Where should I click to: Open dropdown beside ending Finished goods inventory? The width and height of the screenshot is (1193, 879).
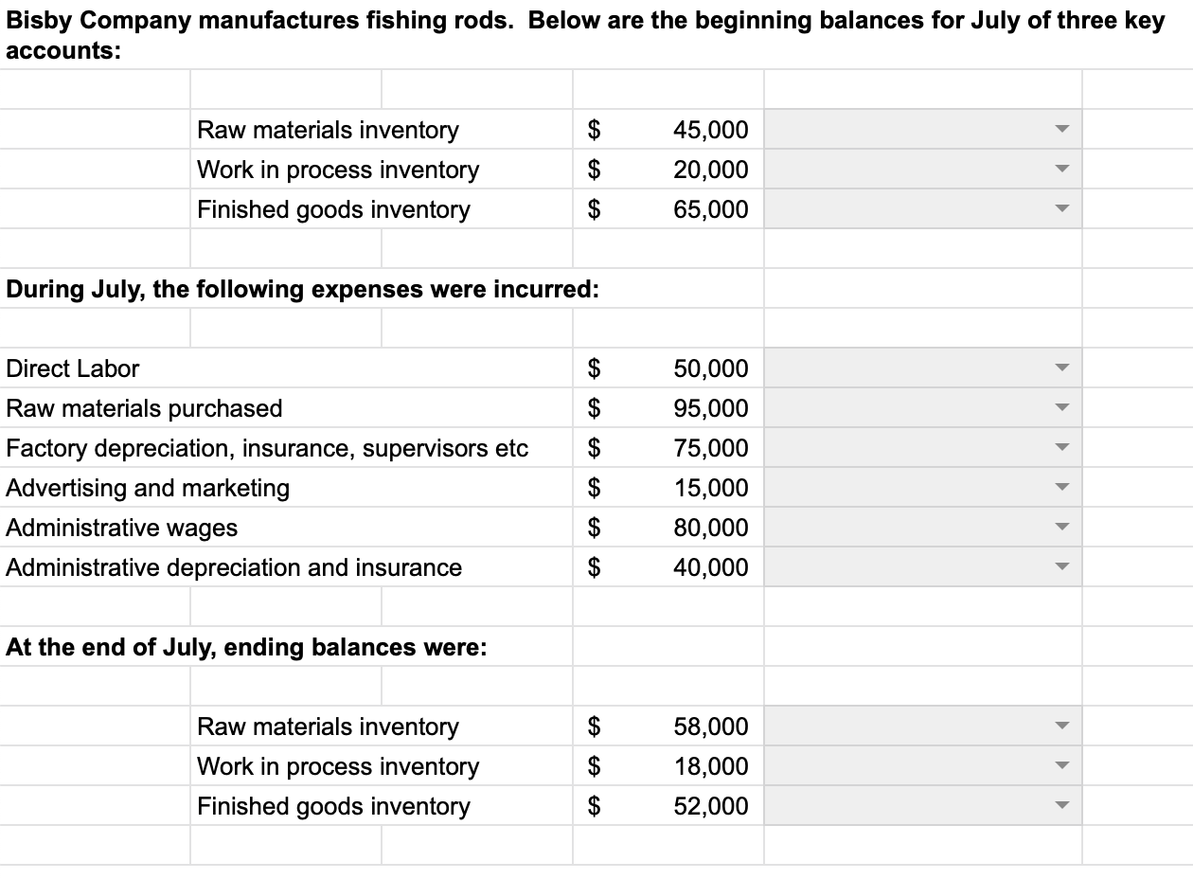(1062, 806)
